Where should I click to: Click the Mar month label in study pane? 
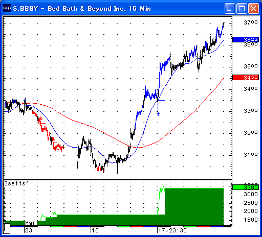coord(30,223)
